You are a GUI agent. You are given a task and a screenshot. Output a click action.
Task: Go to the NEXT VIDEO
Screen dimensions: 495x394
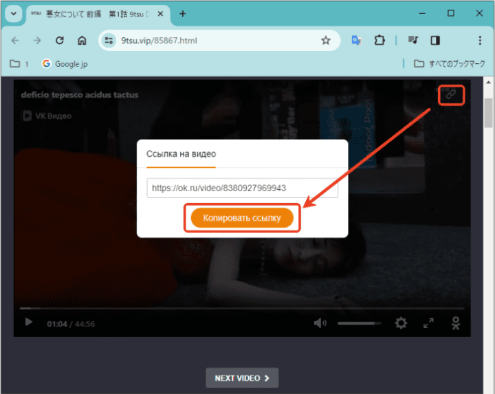[x=242, y=378]
